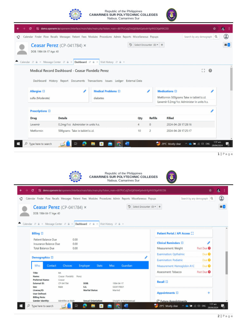Click Examination: Opthalmic reminder link
This screenshot has width=247, height=330.
(171, 254)
